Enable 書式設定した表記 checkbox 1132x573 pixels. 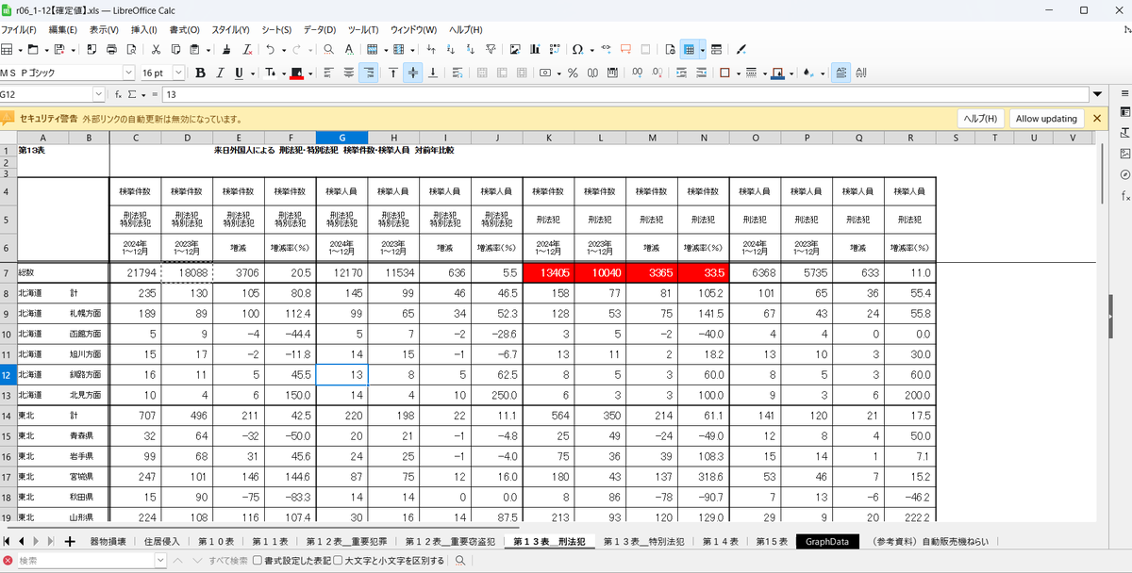pos(258,560)
